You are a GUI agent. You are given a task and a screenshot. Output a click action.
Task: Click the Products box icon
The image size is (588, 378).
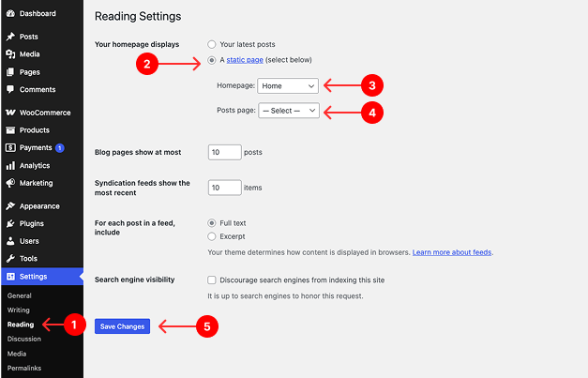[9, 130]
